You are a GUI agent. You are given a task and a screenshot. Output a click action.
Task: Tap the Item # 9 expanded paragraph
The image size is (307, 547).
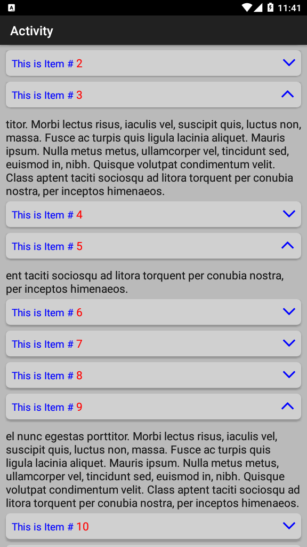tap(153, 470)
